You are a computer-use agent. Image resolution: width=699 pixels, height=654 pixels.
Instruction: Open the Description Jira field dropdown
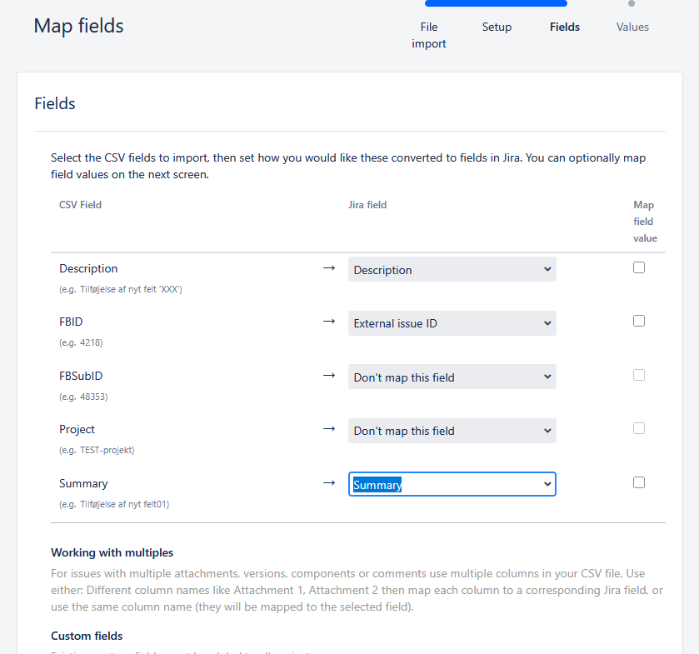(x=452, y=269)
